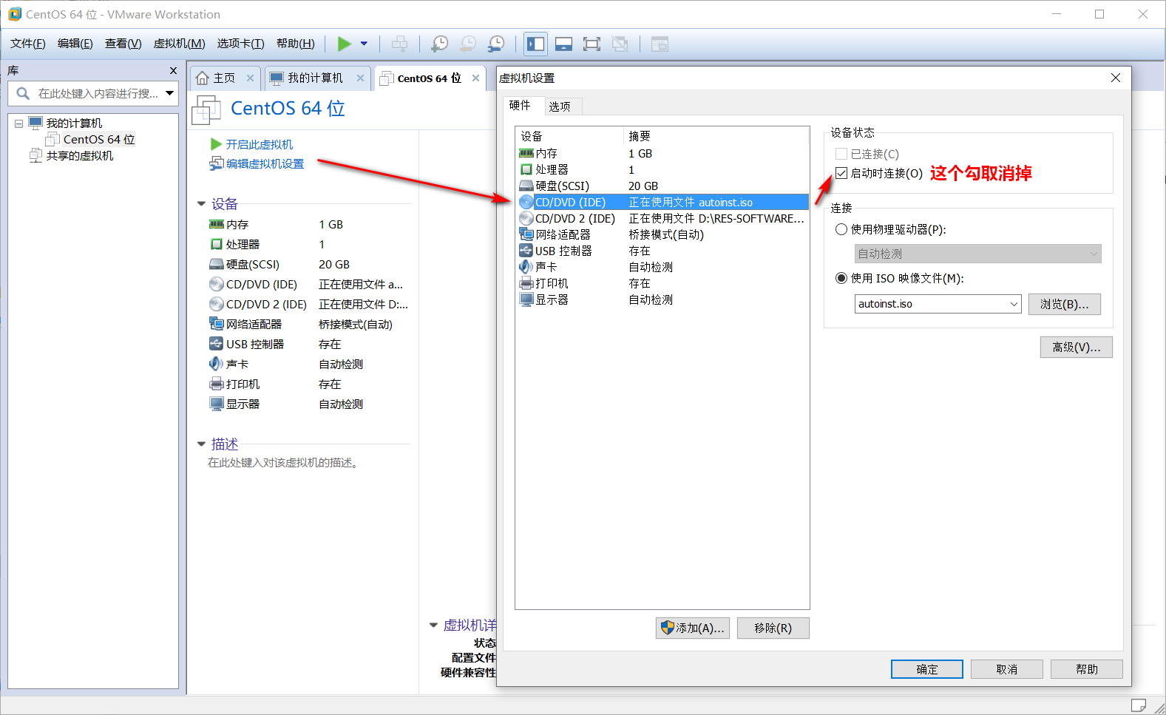Image resolution: width=1166 pixels, height=715 pixels.
Task: Click 声卡 icon in main device list
Action: [x=216, y=364]
